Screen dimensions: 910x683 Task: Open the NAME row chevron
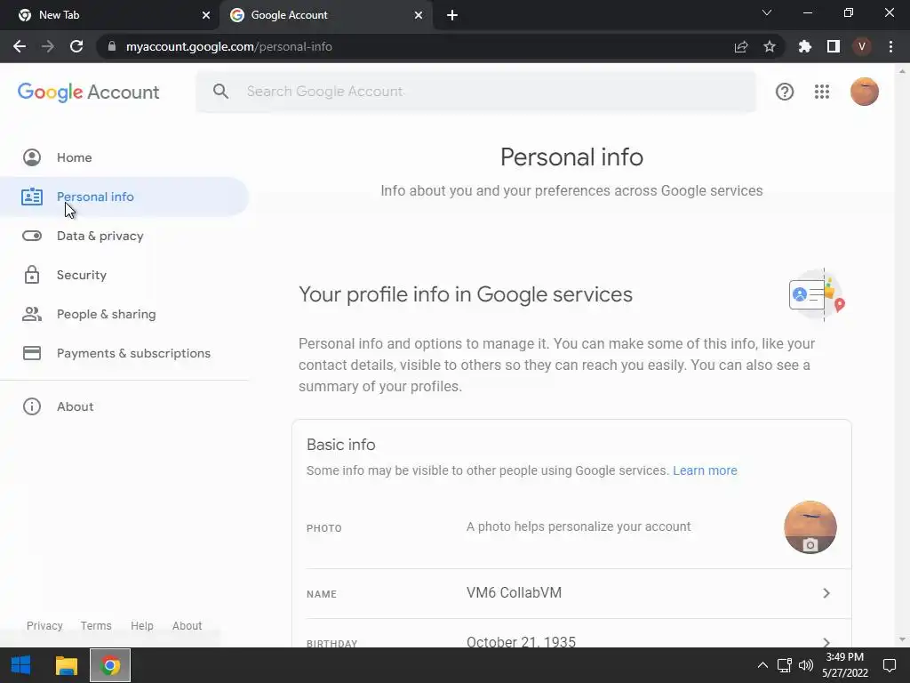826,593
